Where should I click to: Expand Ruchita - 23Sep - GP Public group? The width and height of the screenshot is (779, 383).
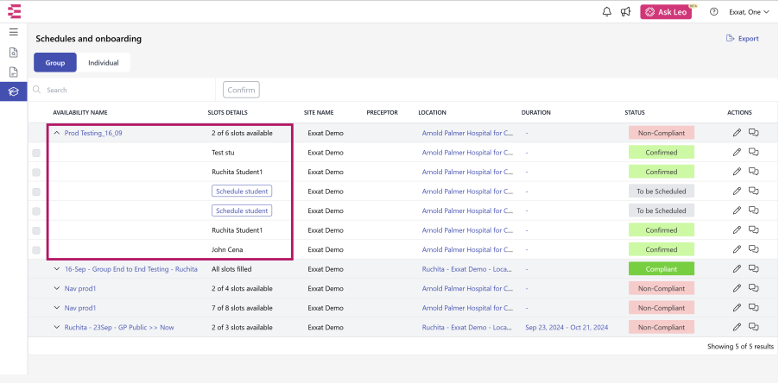click(x=57, y=327)
